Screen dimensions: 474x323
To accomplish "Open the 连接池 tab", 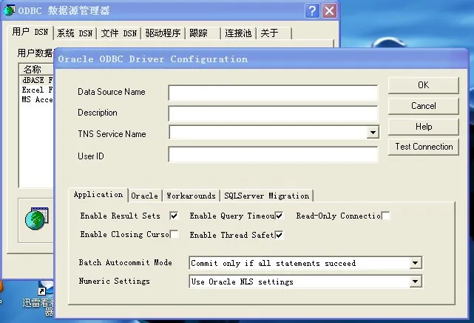I will tap(238, 33).
